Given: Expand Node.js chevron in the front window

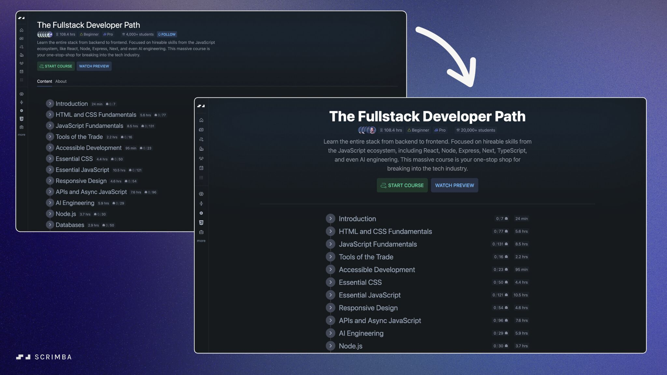Looking at the screenshot, I should click(330, 346).
